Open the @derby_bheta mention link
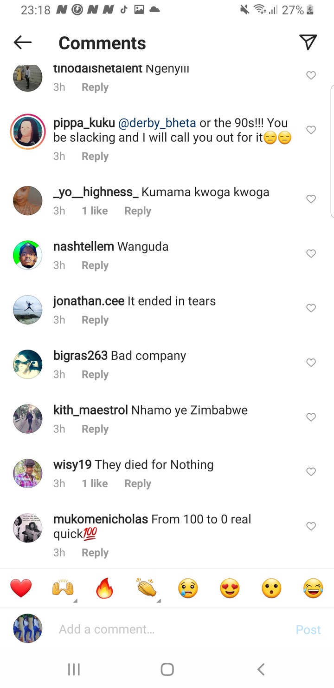Viewport: 334px width, 688px height. (x=157, y=123)
